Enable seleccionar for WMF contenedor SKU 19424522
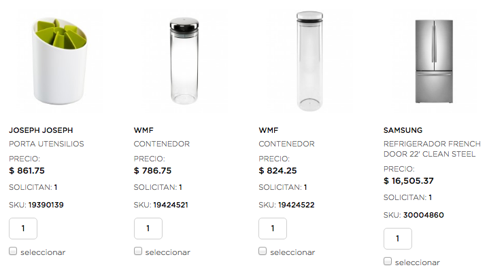Viewport: 489px width, 276px height. (x=263, y=251)
